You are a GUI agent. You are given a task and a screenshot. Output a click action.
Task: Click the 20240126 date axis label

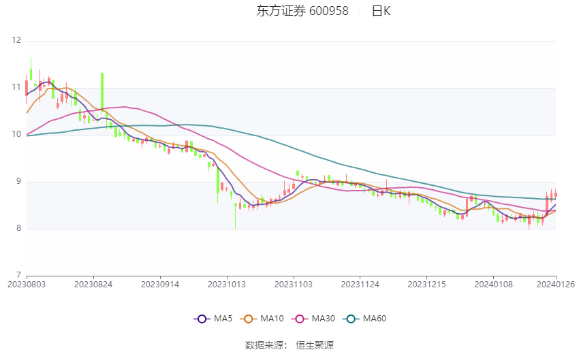pyautogui.click(x=556, y=285)
